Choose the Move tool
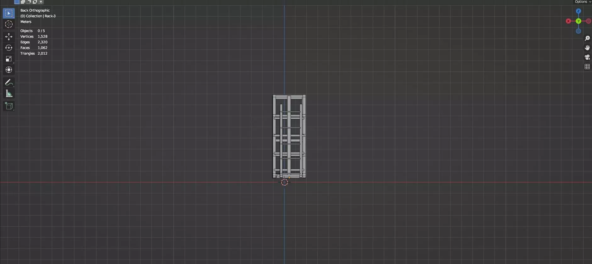 click(x=9, y=37)
